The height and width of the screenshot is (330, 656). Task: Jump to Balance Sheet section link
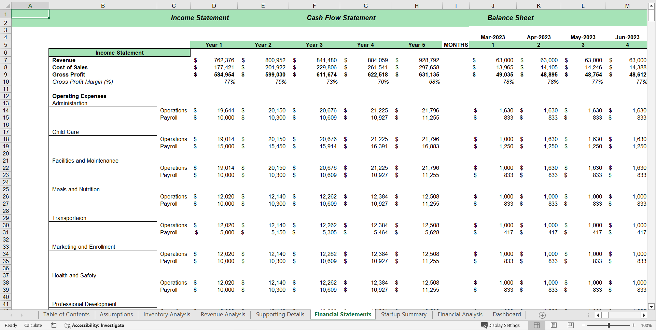(x=510, y=18)
